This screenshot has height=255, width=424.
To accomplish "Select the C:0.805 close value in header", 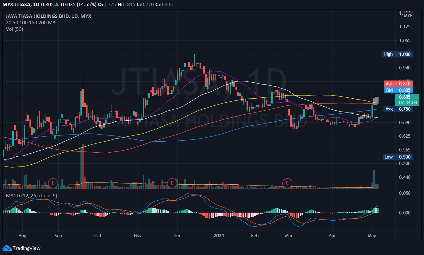I will point(165,5).
